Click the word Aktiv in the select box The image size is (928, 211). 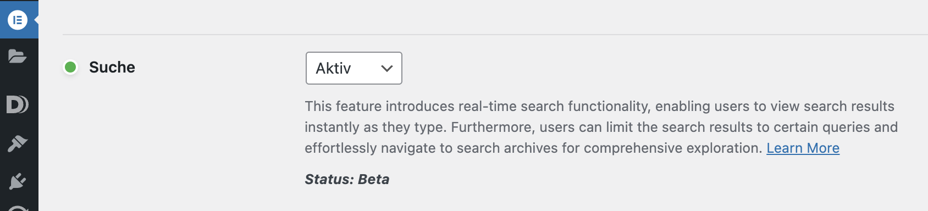pyautogui.click(x=333, y=68)
